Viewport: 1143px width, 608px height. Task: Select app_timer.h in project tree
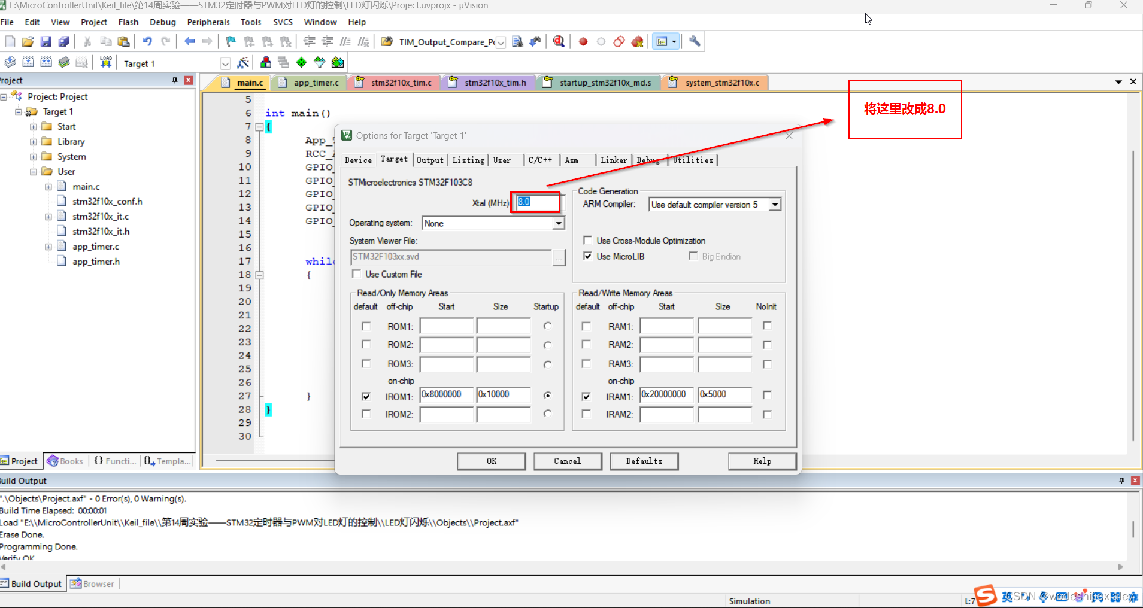(x=96, y=262)
